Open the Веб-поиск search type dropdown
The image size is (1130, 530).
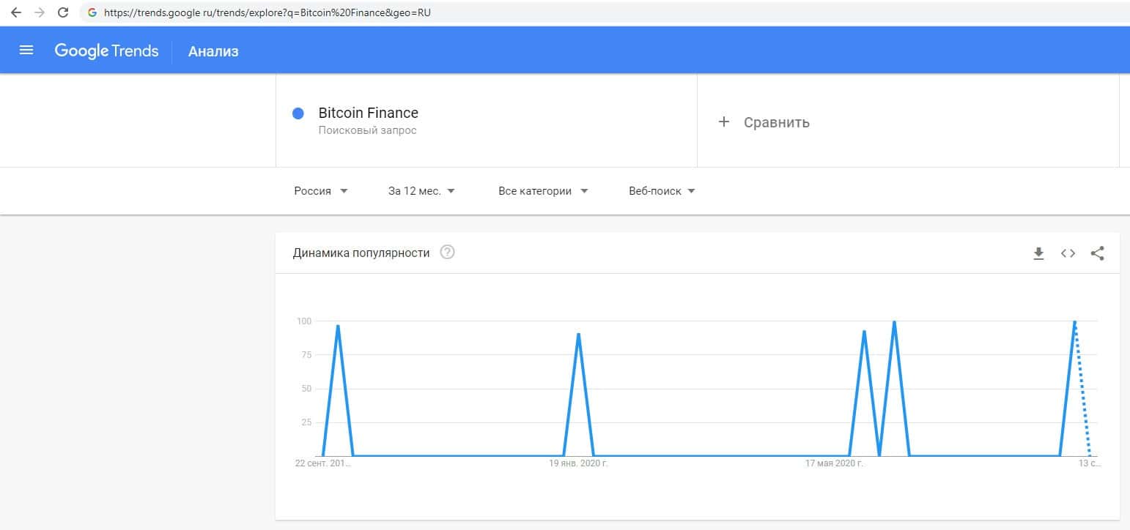(x=662, y=191)
